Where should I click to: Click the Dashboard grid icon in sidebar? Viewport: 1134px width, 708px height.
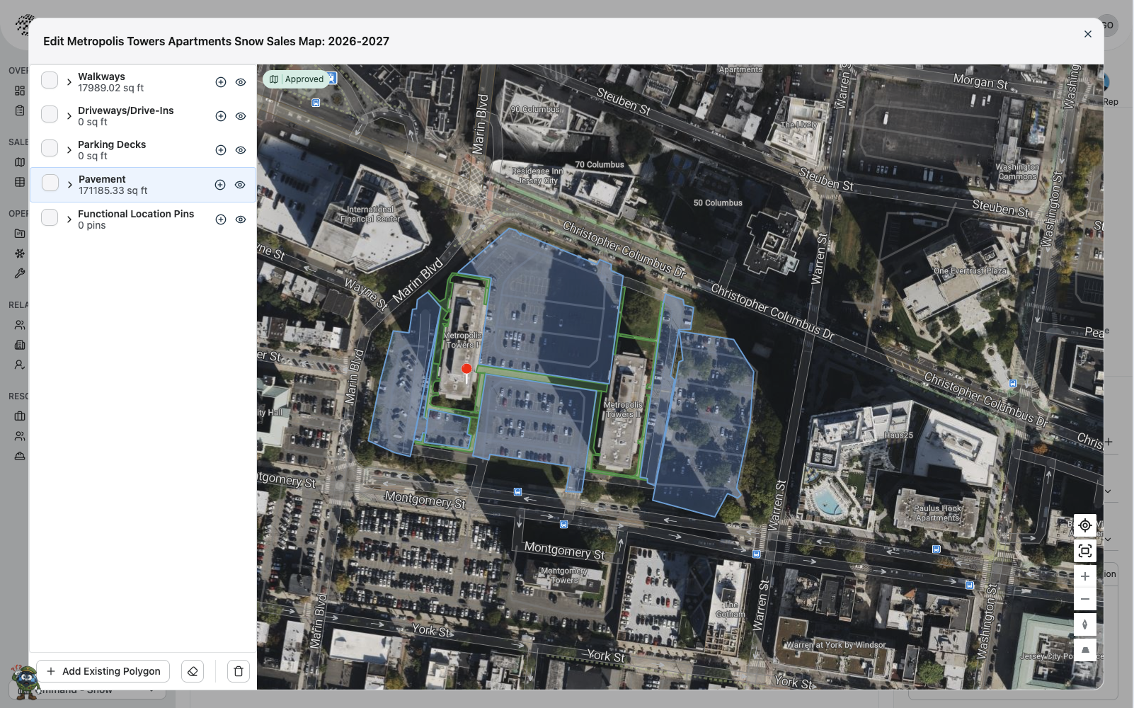coord(20,90)
